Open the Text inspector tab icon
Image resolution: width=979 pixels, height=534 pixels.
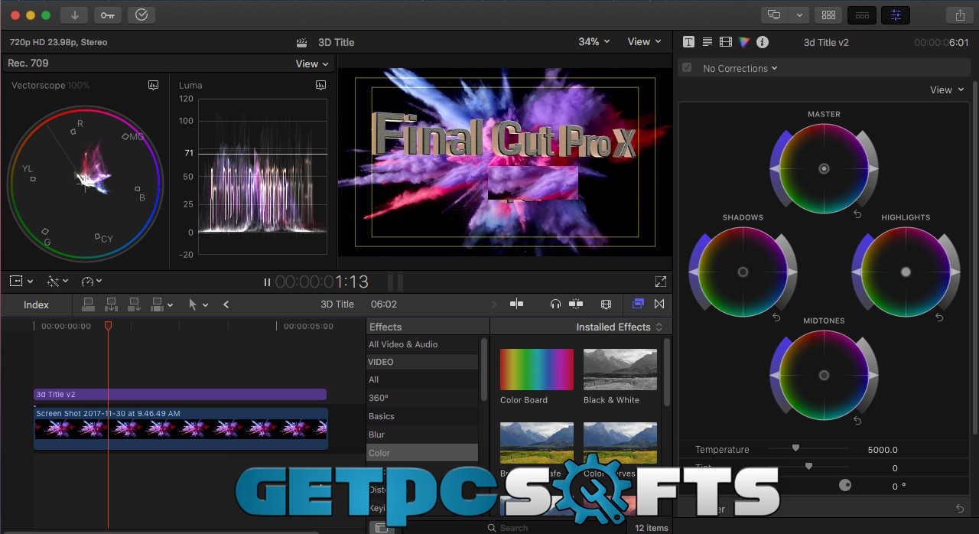688,42
